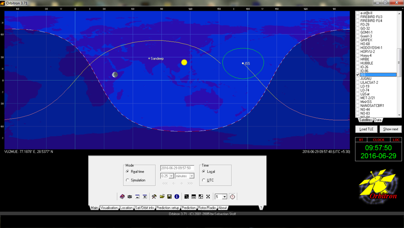Click the satellite list scroll down arrow

click(x=399, y=115)
